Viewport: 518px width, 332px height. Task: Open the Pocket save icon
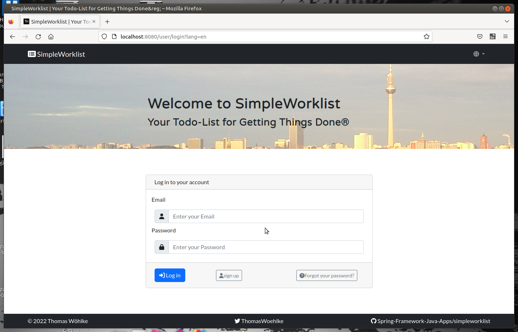tap(480, 36)
